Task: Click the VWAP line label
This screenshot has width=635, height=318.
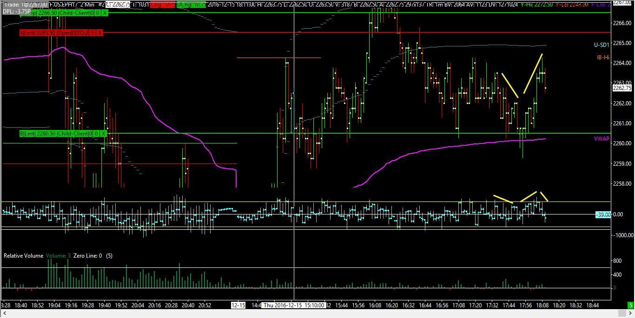Action: [601, 139]
